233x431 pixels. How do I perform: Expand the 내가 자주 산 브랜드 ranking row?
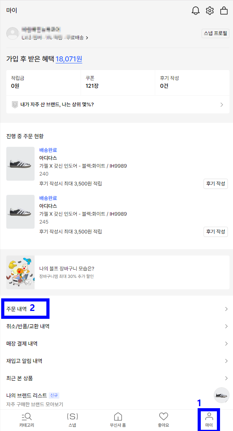click(116, 104)
